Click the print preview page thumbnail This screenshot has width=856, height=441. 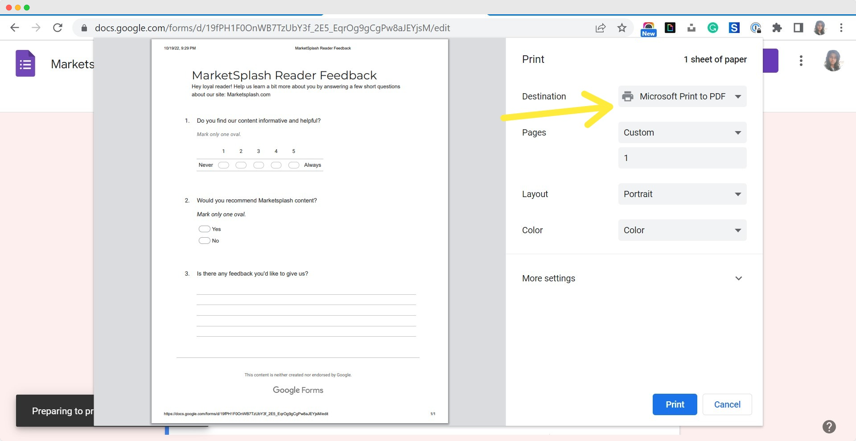[x=300, y=231]
